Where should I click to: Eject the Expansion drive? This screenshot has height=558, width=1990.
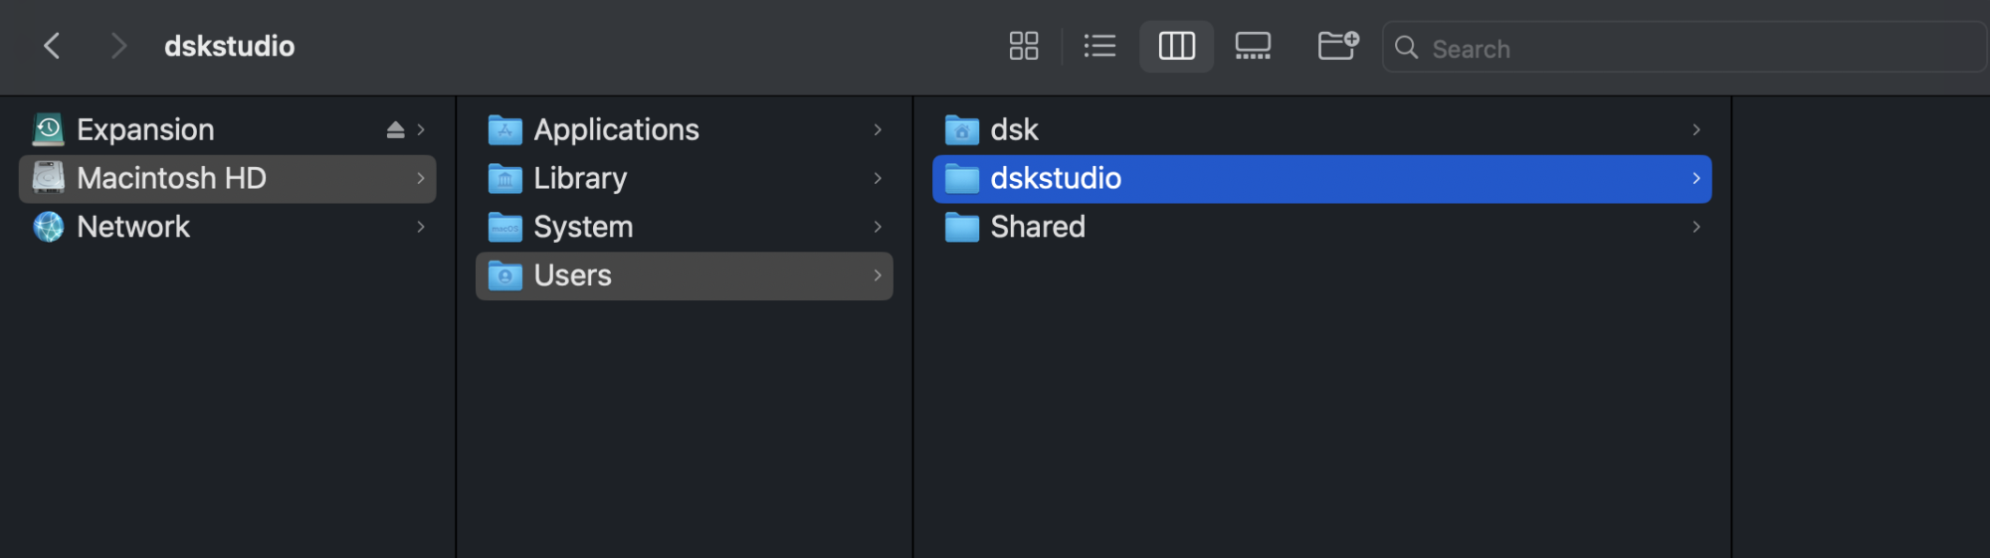coord(395,130)
